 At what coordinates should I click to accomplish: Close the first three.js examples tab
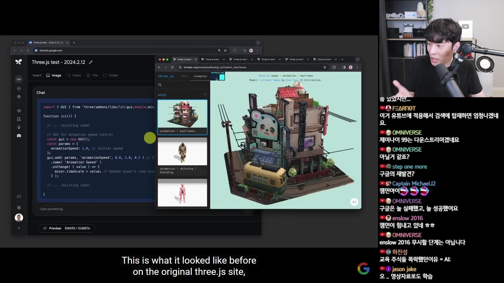(x=196, y=59)
